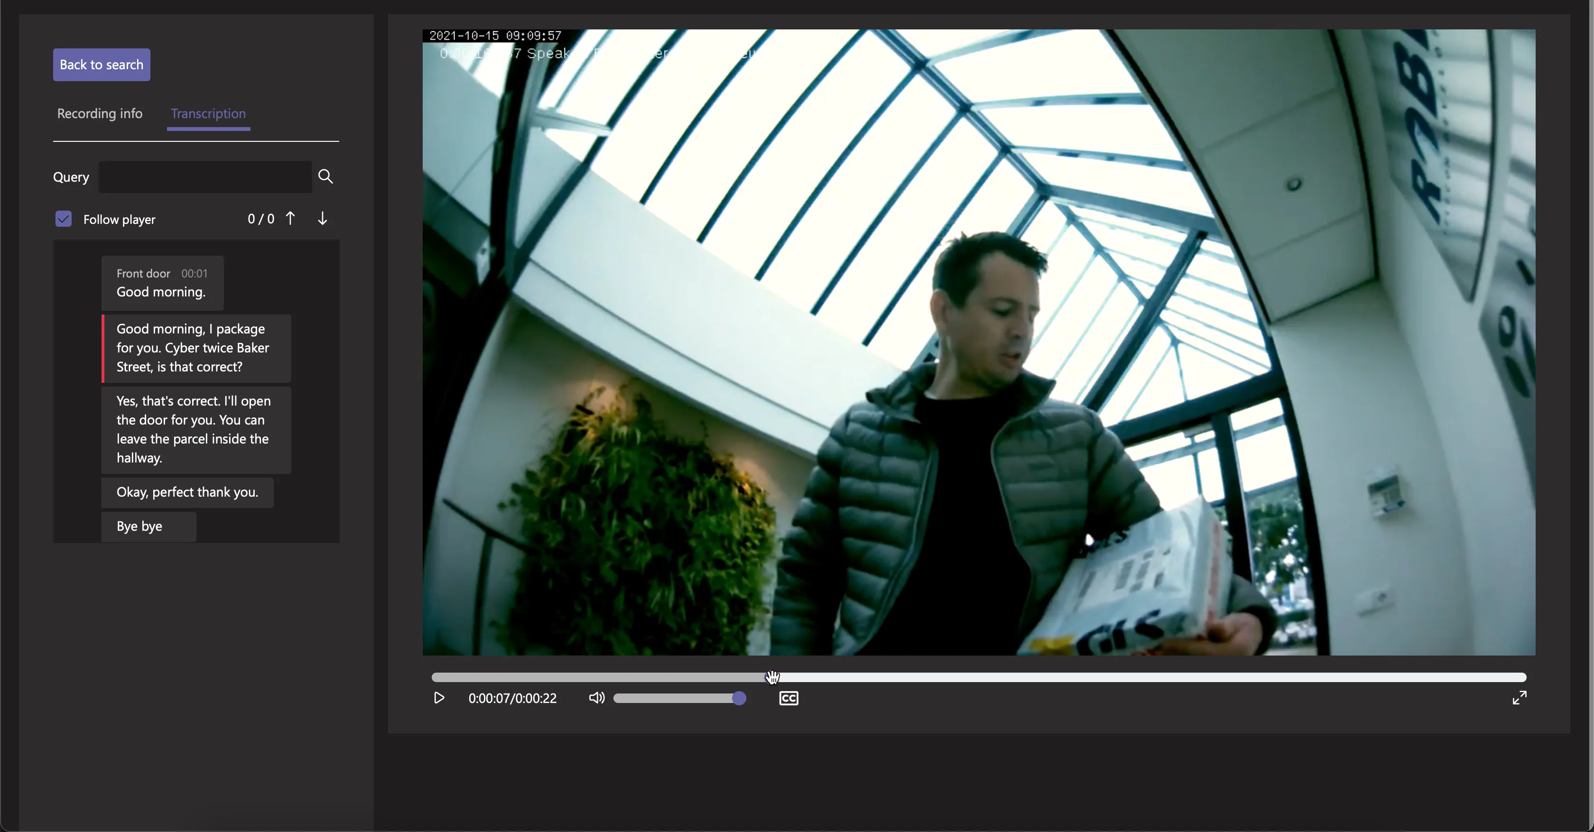Image resolution: width=1594 pixels, height=832 pixels.
Task: Toggle closed captions with CC icon
Action: pos(788,698)
